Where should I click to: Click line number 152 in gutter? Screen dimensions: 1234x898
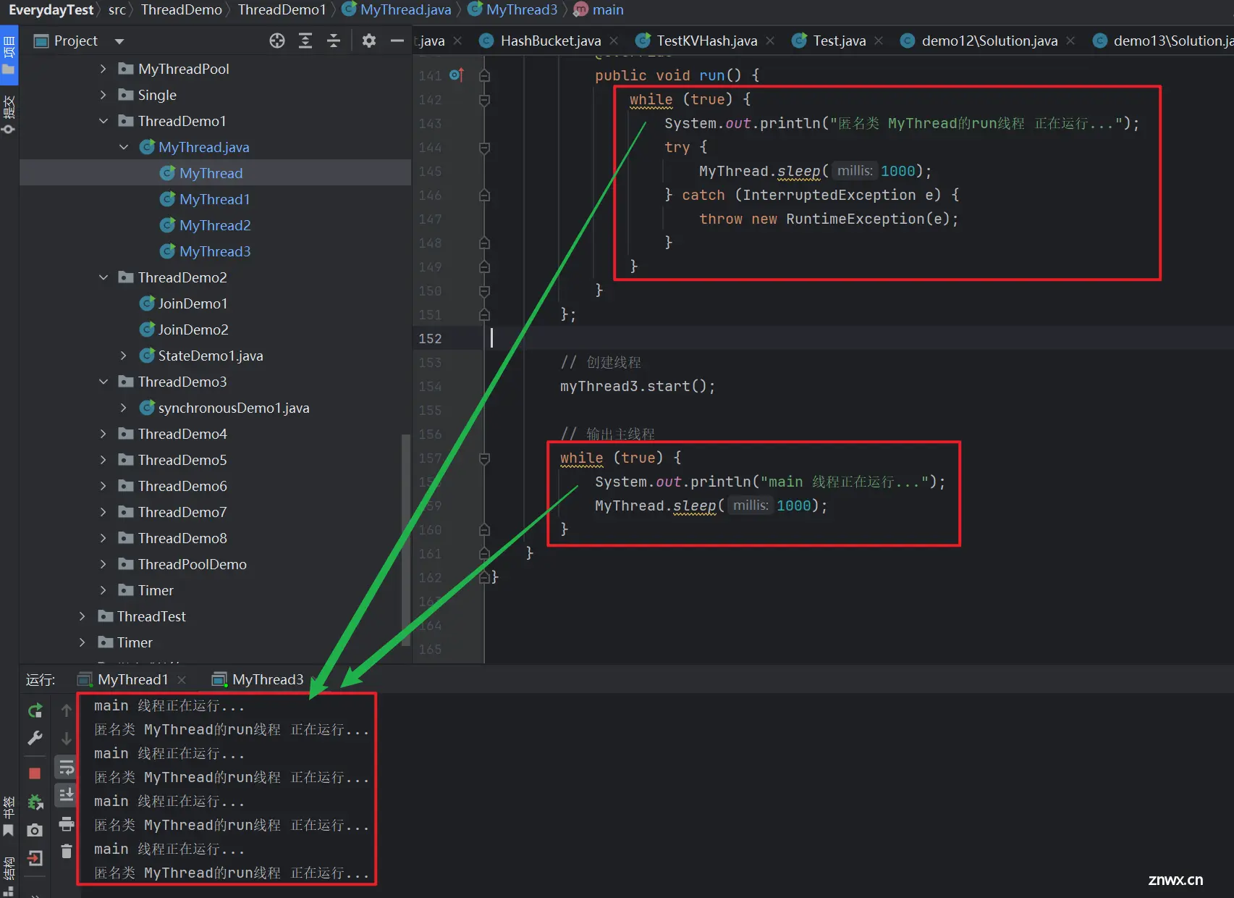click(x=430, y=338)
